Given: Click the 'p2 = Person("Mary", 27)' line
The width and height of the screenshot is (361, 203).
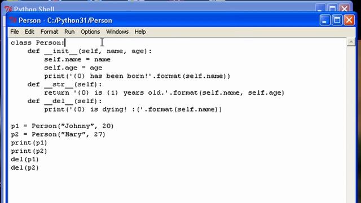Looking at the screenshot, I should tap(58, 134).
